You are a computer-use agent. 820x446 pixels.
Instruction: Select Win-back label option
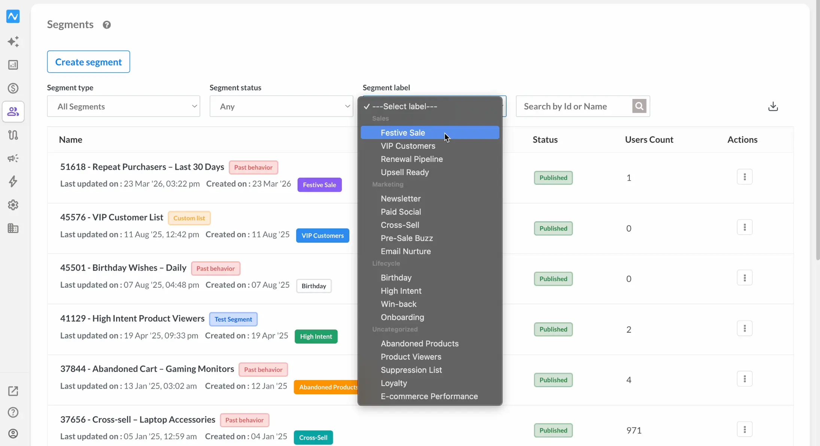[x=430, y=304]
